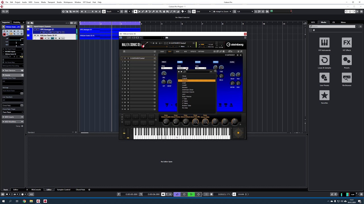Click the Steinberg logo in HALion
This screenshot has width=364, height=204.
(235, 44)
